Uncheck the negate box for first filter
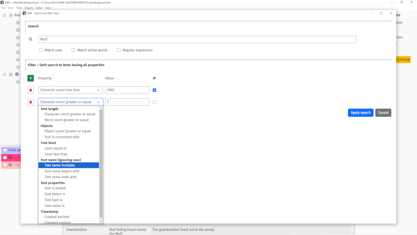This screenshot has width=417, height=235. 154,90
